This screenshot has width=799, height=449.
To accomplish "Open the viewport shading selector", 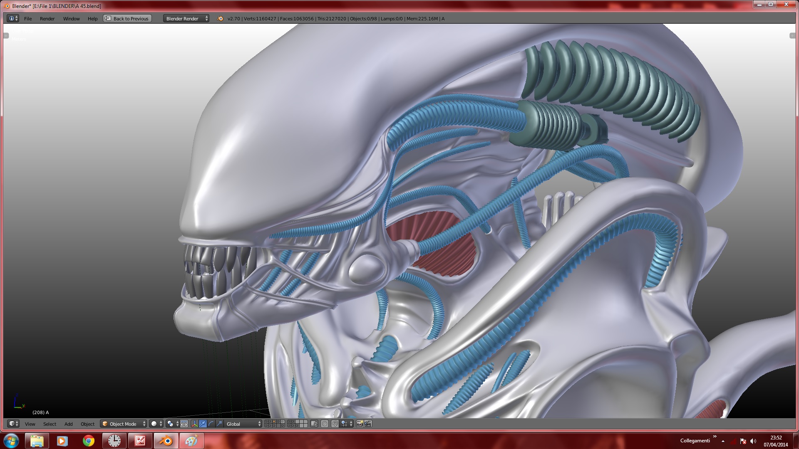I will pos(156,424).
